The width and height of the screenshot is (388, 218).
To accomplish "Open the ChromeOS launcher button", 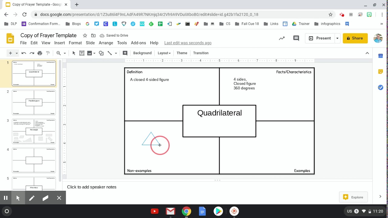I will point(7,211).
